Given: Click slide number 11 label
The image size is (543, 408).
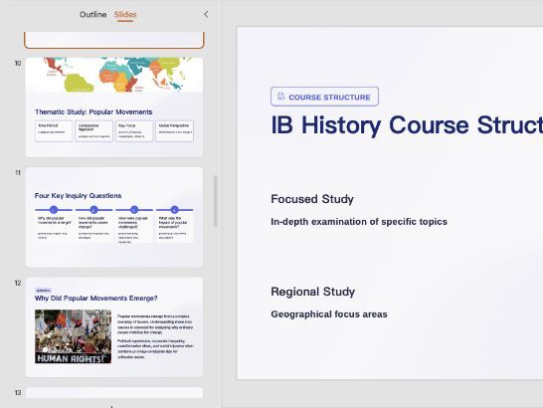Looking at the screenshot, I should 18,172.
